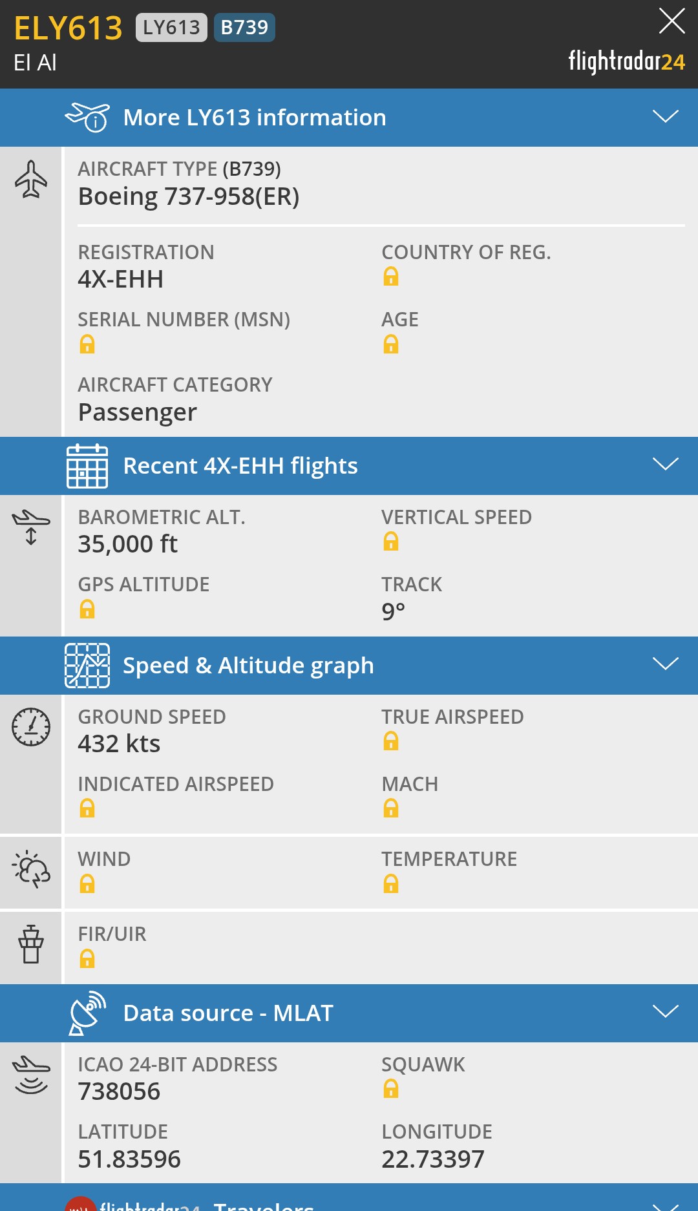The image size is (698, 1211).
Task: Tap the lock under True Airspeed
Action: click(x=391, y=741)
